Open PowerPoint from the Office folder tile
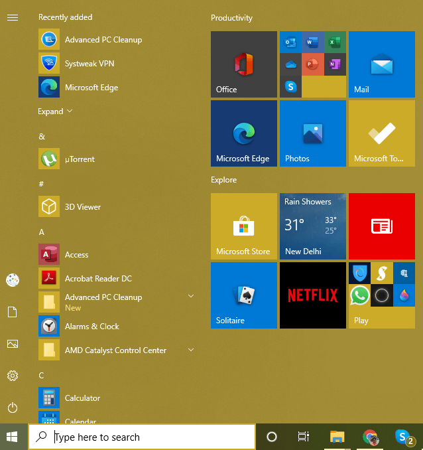Image resolution: width=423 pixels, height=450 pixels. (312, 64)
